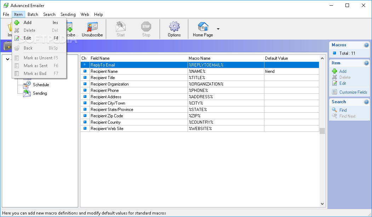Click Customize Fields link
This screenshot has height=217, width=372.
tap(353, 92)
